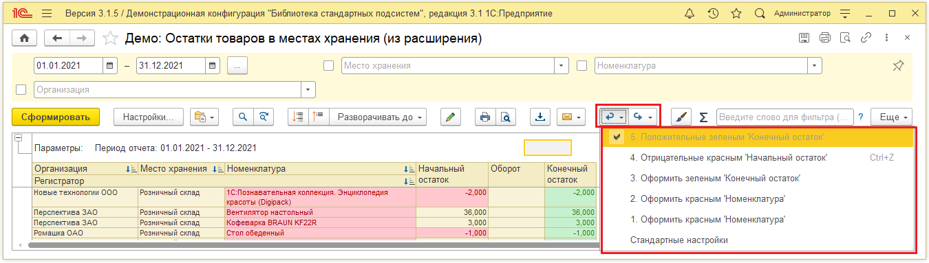Enable Номенклатура filter checkbox
Screen dimensions: 929x263
[582, 66]
